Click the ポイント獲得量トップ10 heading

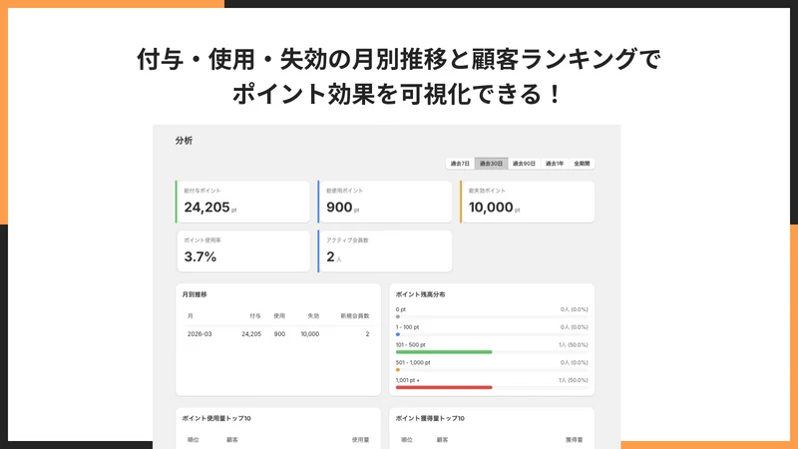click(430, 418)
